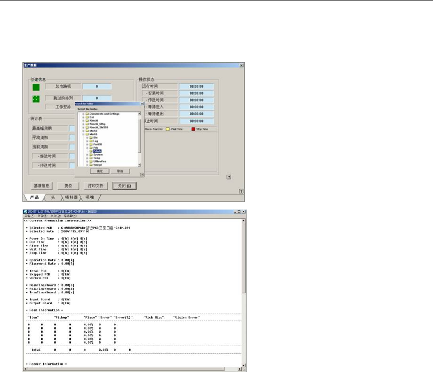The width and height of the screenshot is (433, 372).
Task: Switch to the 吸嘴 tab
Action: [x=90, y=197]
